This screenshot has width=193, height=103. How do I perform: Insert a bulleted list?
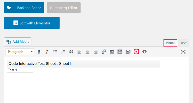(x=55, y=52)
